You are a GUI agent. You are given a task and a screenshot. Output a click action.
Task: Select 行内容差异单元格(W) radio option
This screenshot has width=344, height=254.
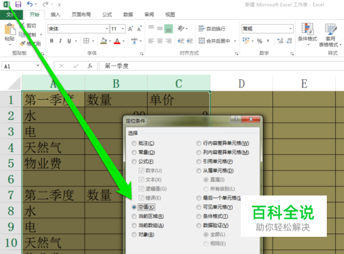199,143
